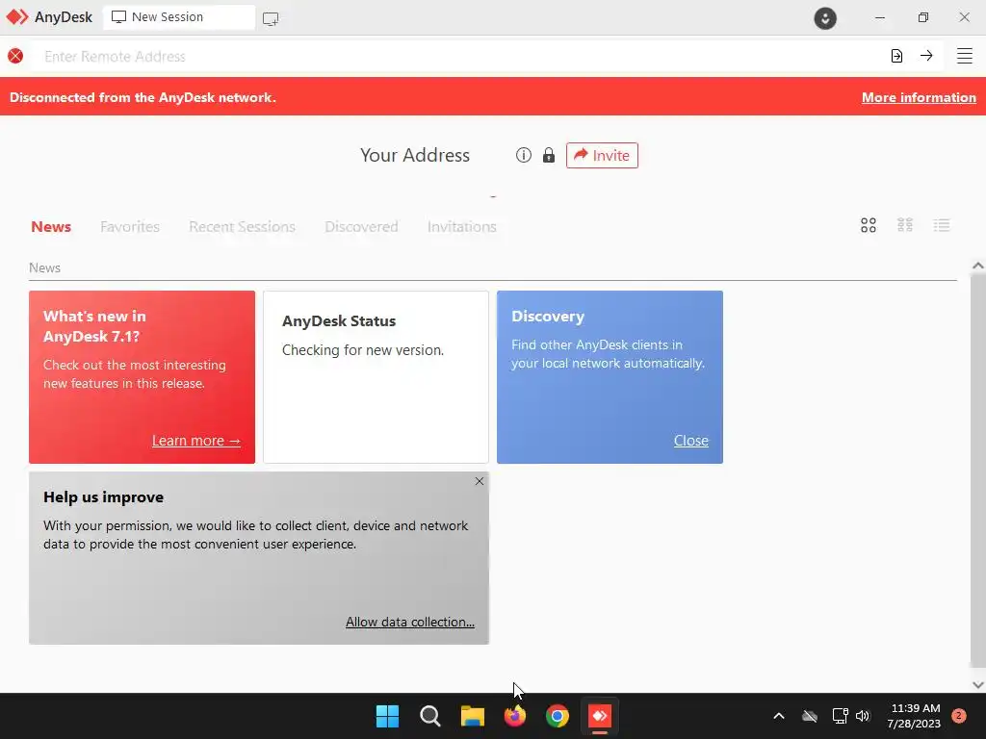Switch to small tiles view
Viewport: 986px width, 739px height.
pyautogui.click(x=905, y=225)
